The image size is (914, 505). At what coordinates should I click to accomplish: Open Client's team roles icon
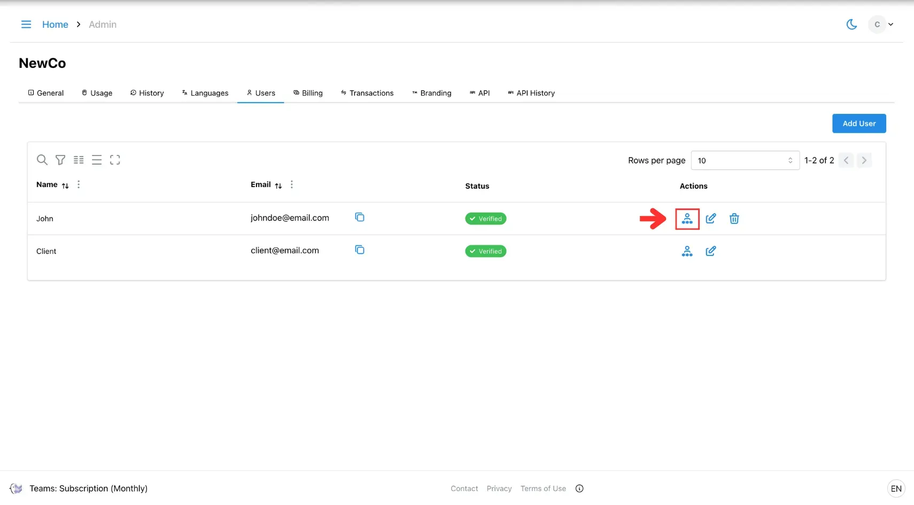[687, 251]
